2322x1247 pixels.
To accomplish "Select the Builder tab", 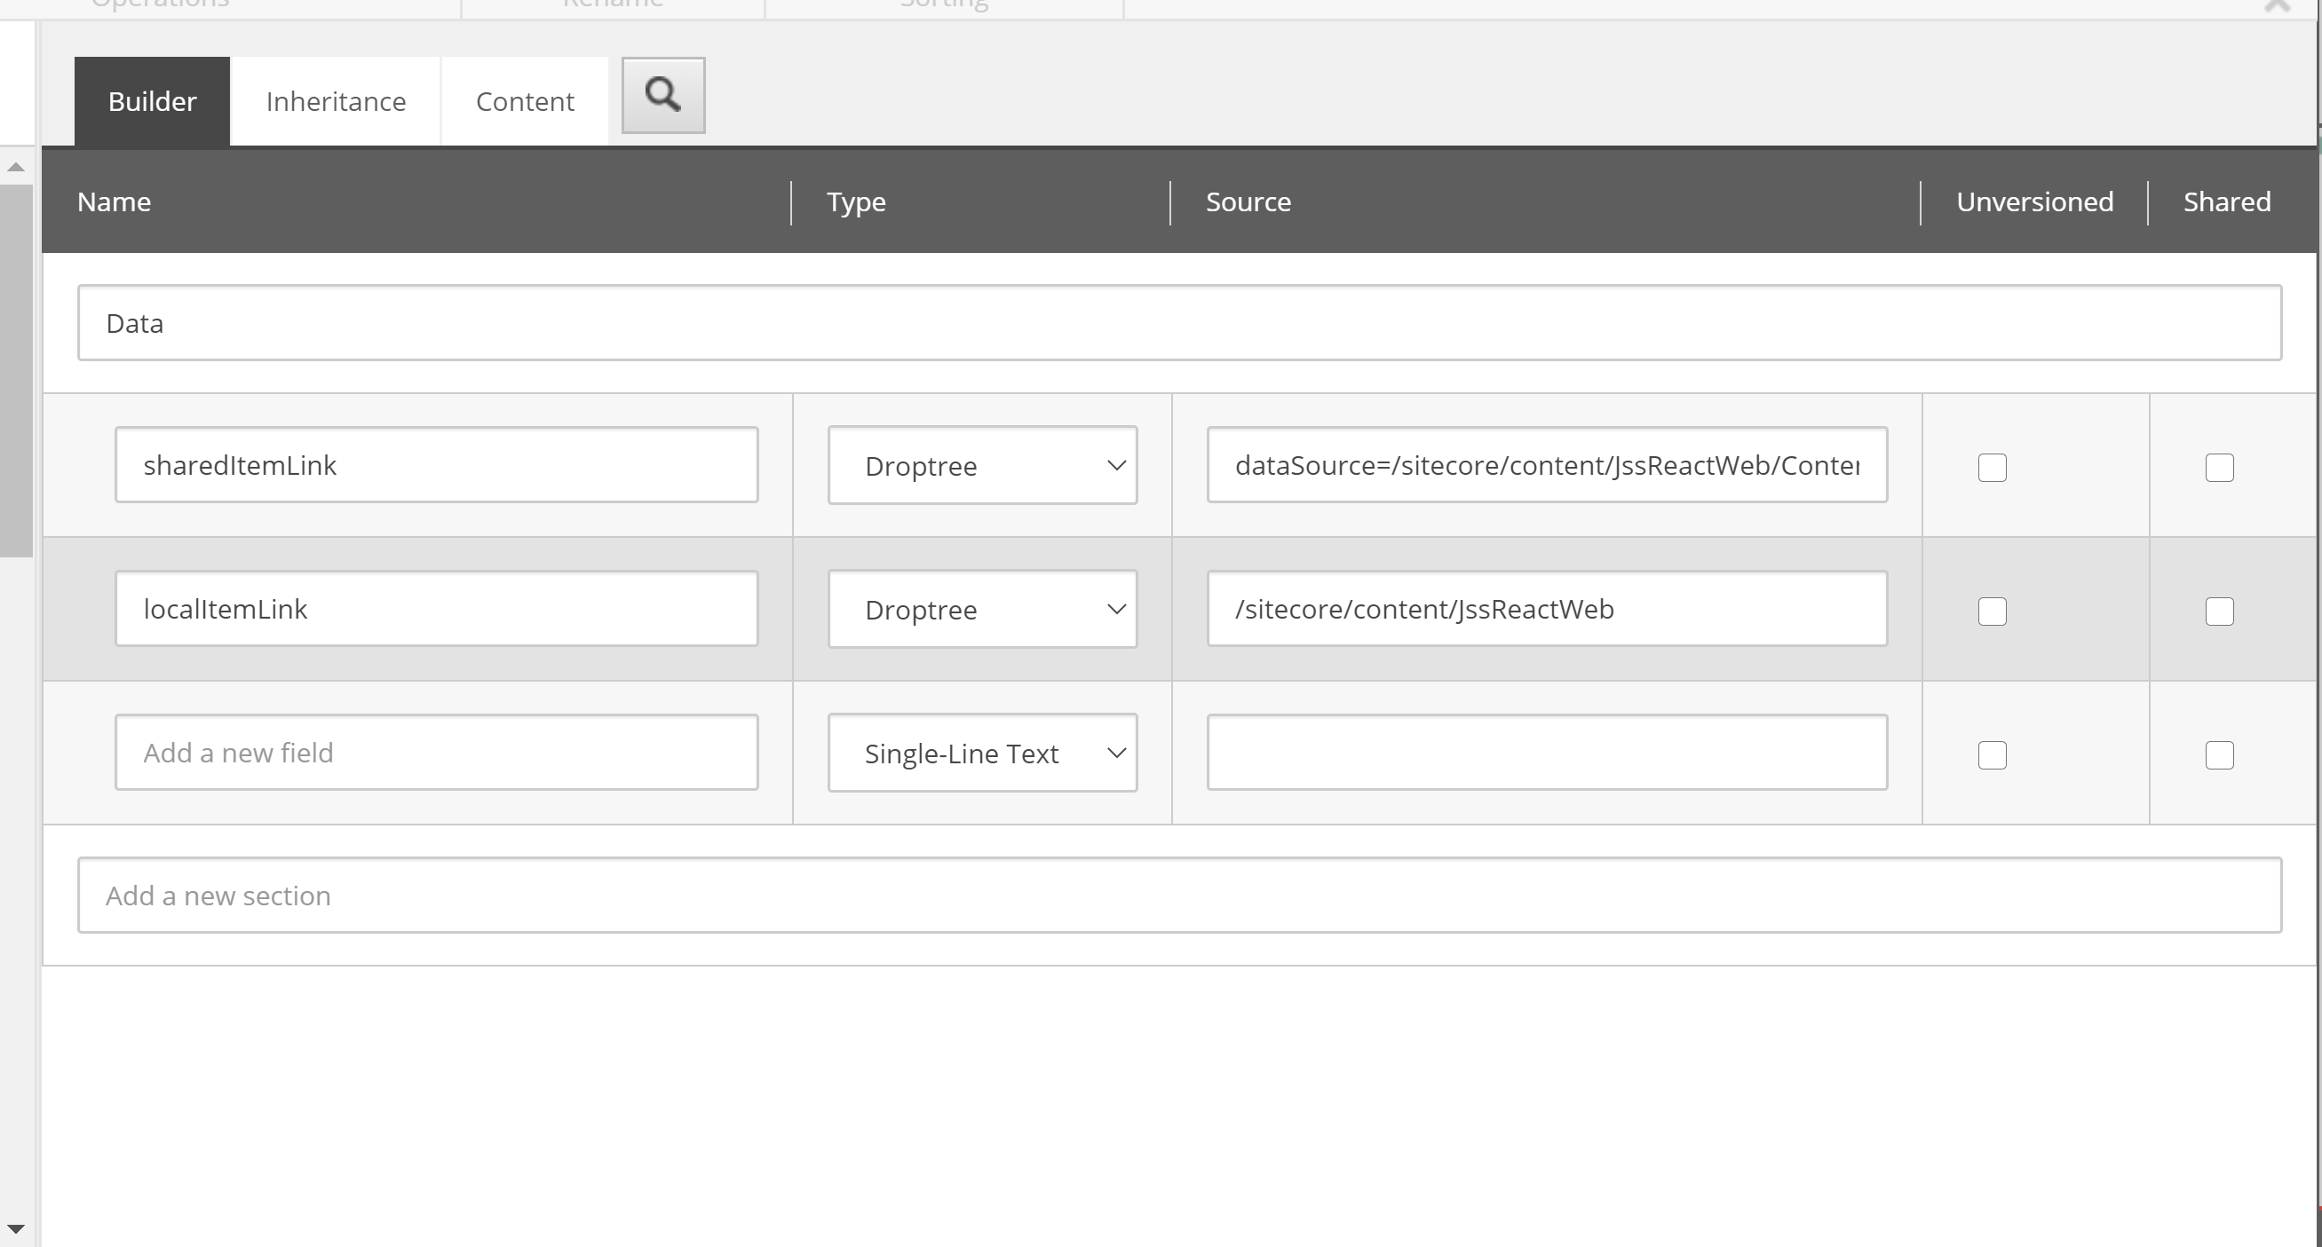I will (151, 100).
